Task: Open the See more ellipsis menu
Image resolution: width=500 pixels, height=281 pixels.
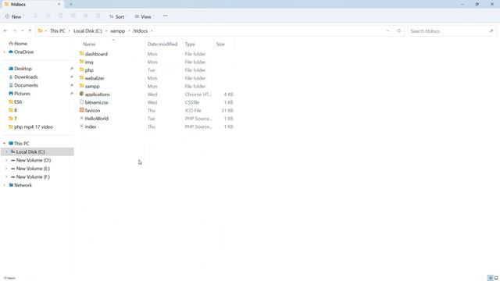Action: pos(165,16)
